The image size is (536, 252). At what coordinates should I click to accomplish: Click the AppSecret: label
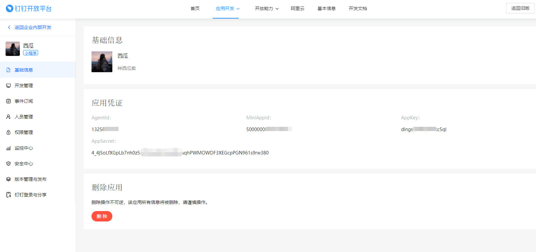coord(104,141)
